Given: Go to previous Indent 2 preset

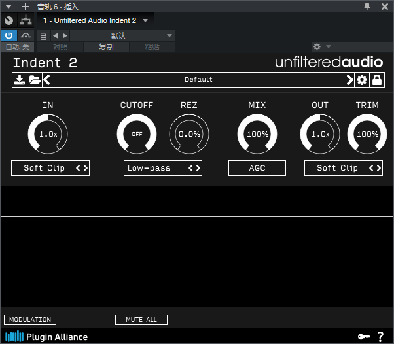Looking at the screenshot, I should coord(46,80).
